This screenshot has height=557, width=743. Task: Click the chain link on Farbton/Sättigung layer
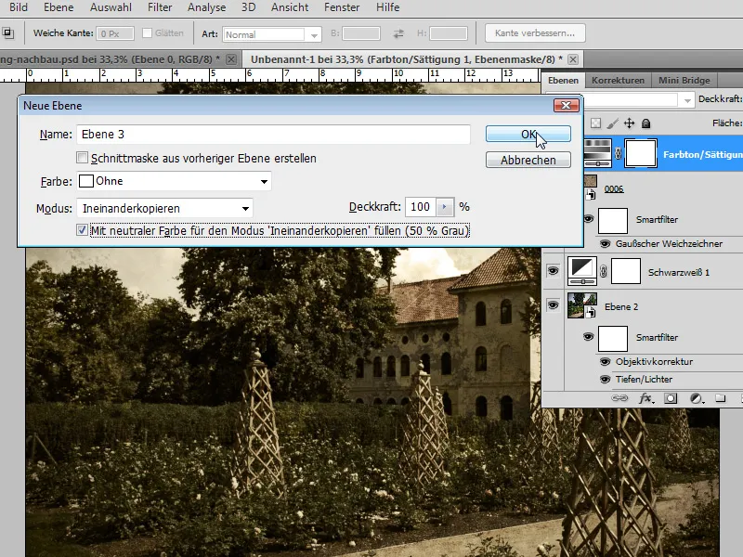pyautogui.click(x=618, y=153)
